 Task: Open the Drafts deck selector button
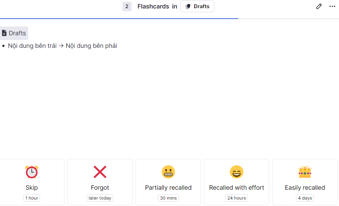coord(197,6)
